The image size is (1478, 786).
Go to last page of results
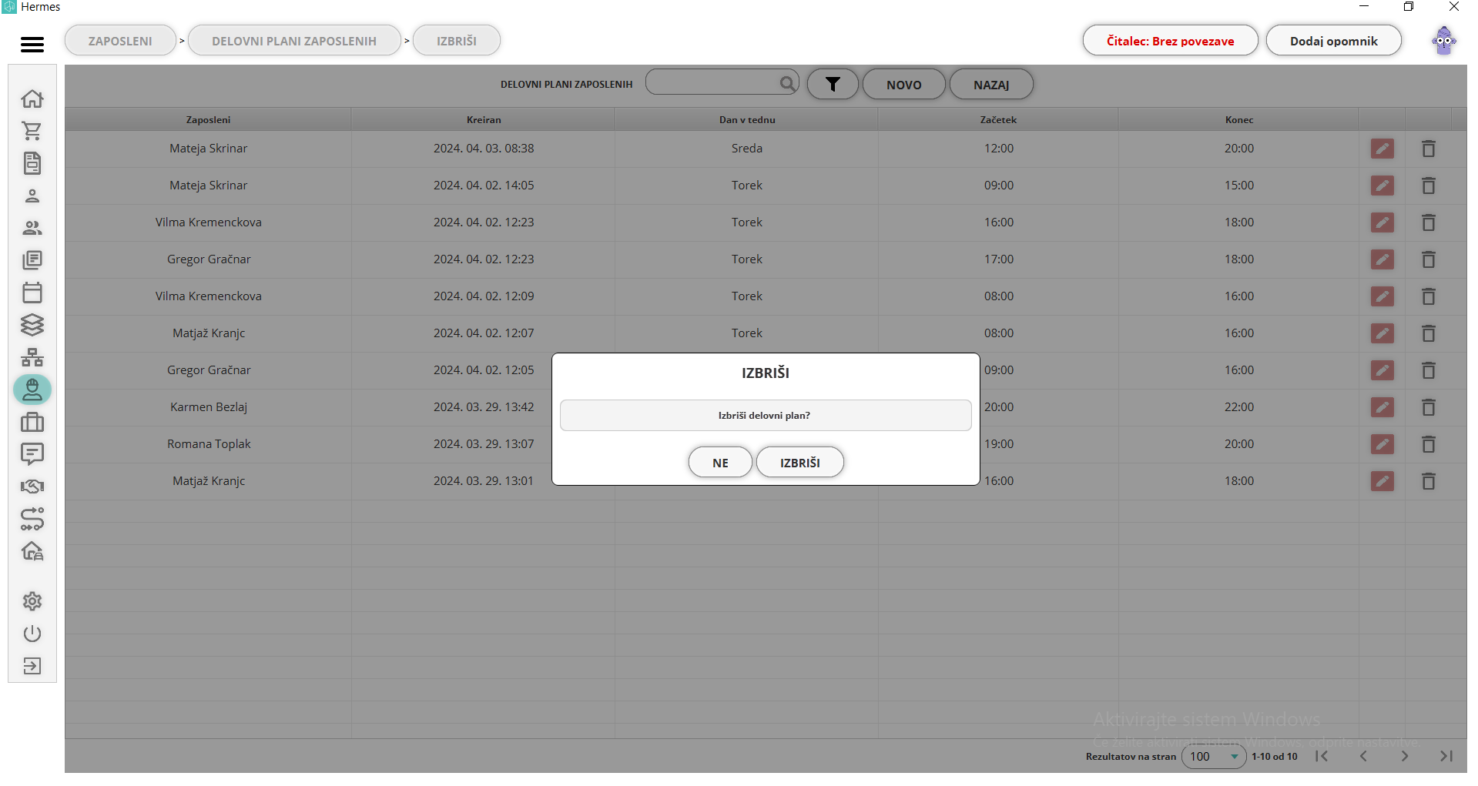[1446, 757]
